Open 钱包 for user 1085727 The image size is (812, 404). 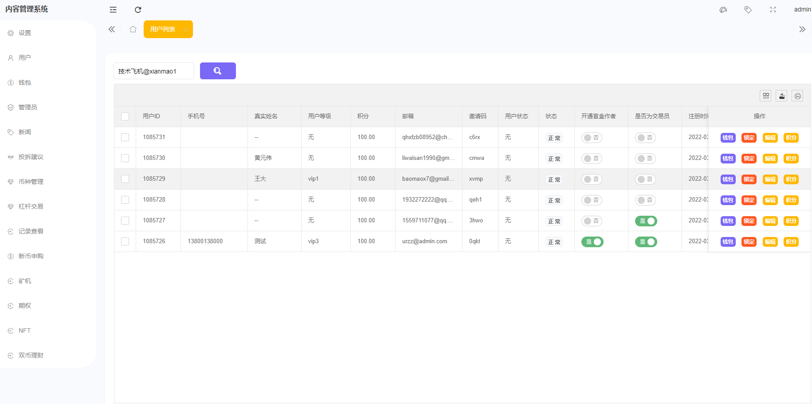pyautogui.click(x=728, y=221)
